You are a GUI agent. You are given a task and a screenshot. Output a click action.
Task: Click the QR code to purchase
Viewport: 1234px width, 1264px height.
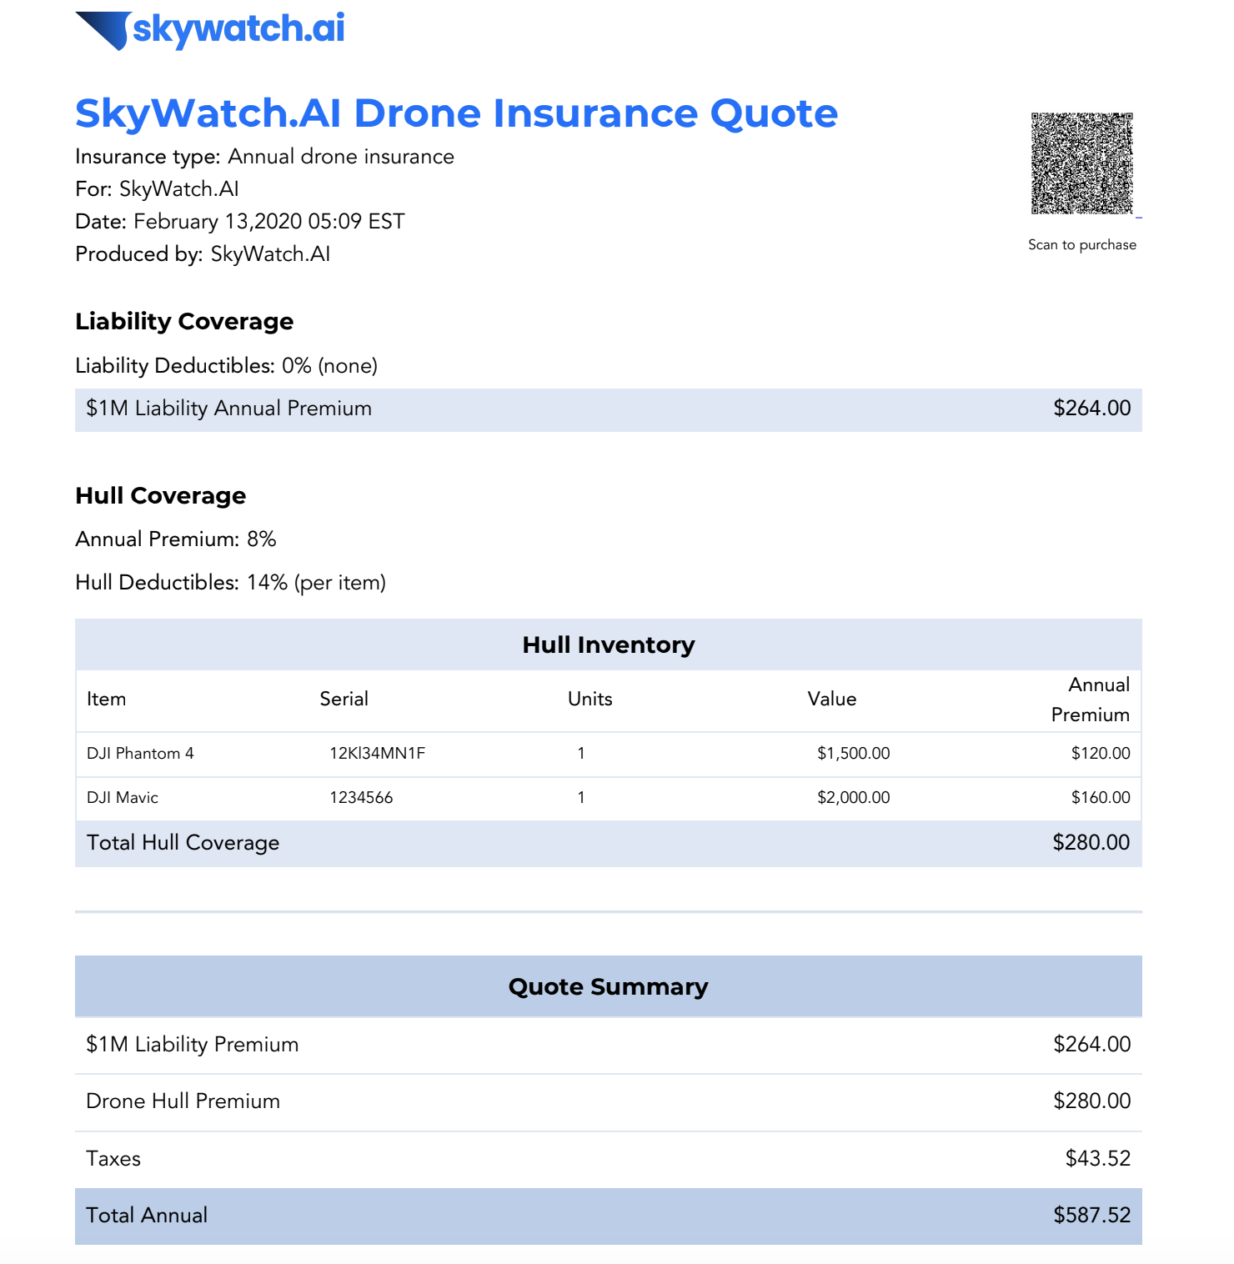[1082, 163]
